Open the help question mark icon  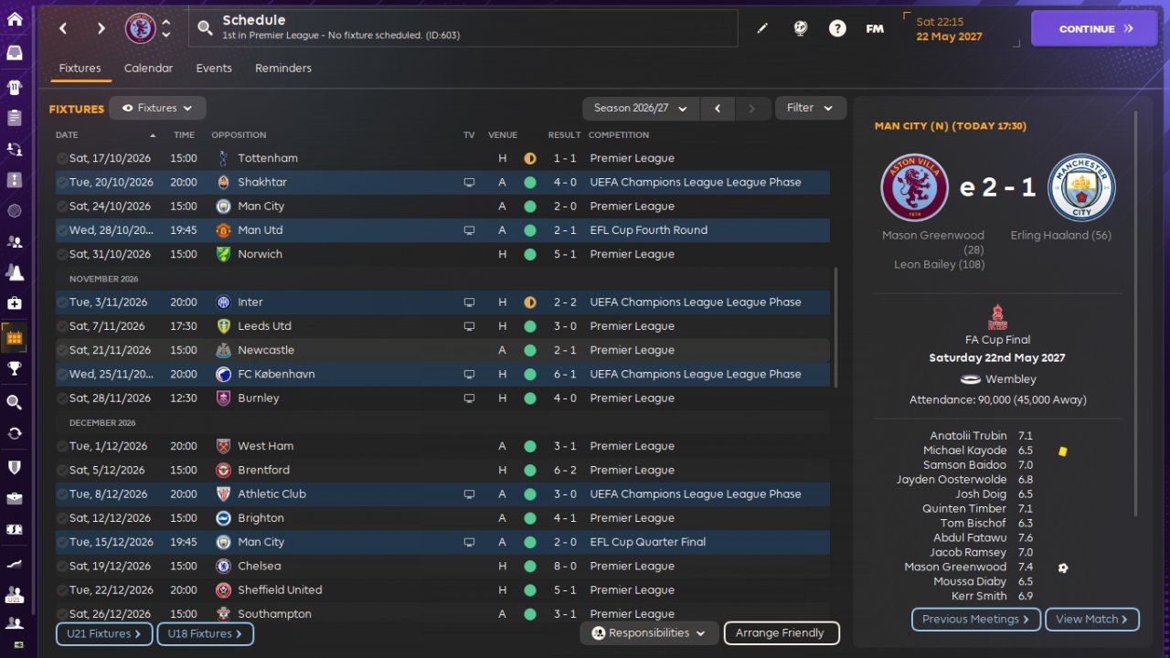(837, 28)
